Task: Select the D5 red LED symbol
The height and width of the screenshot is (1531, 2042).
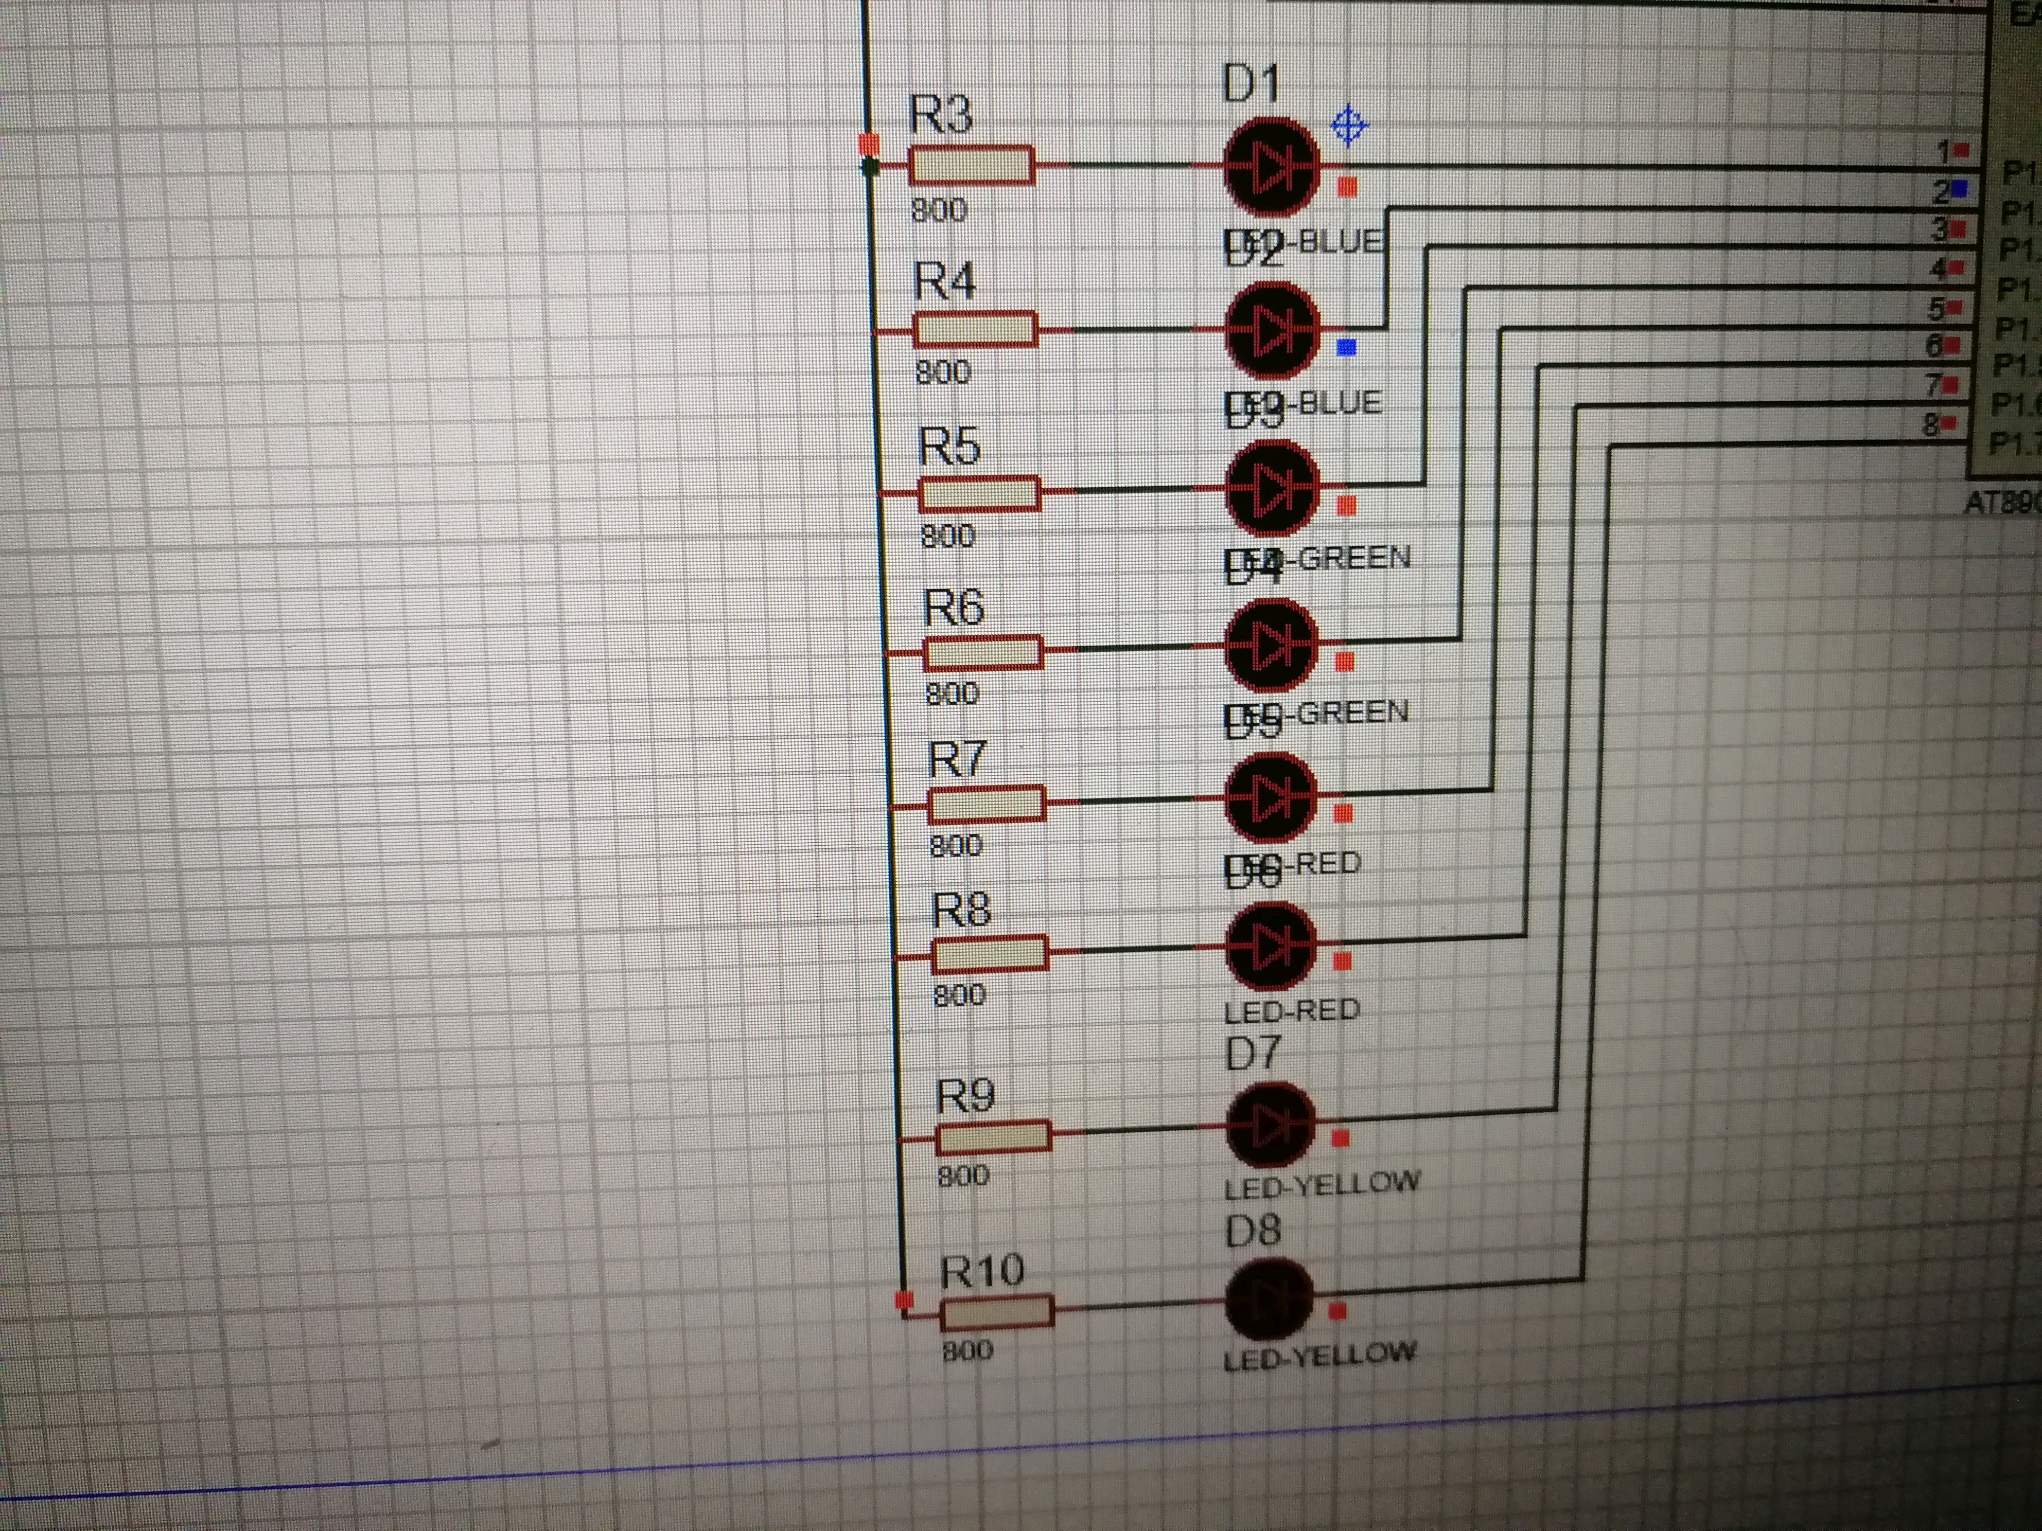Action: 1270,797
